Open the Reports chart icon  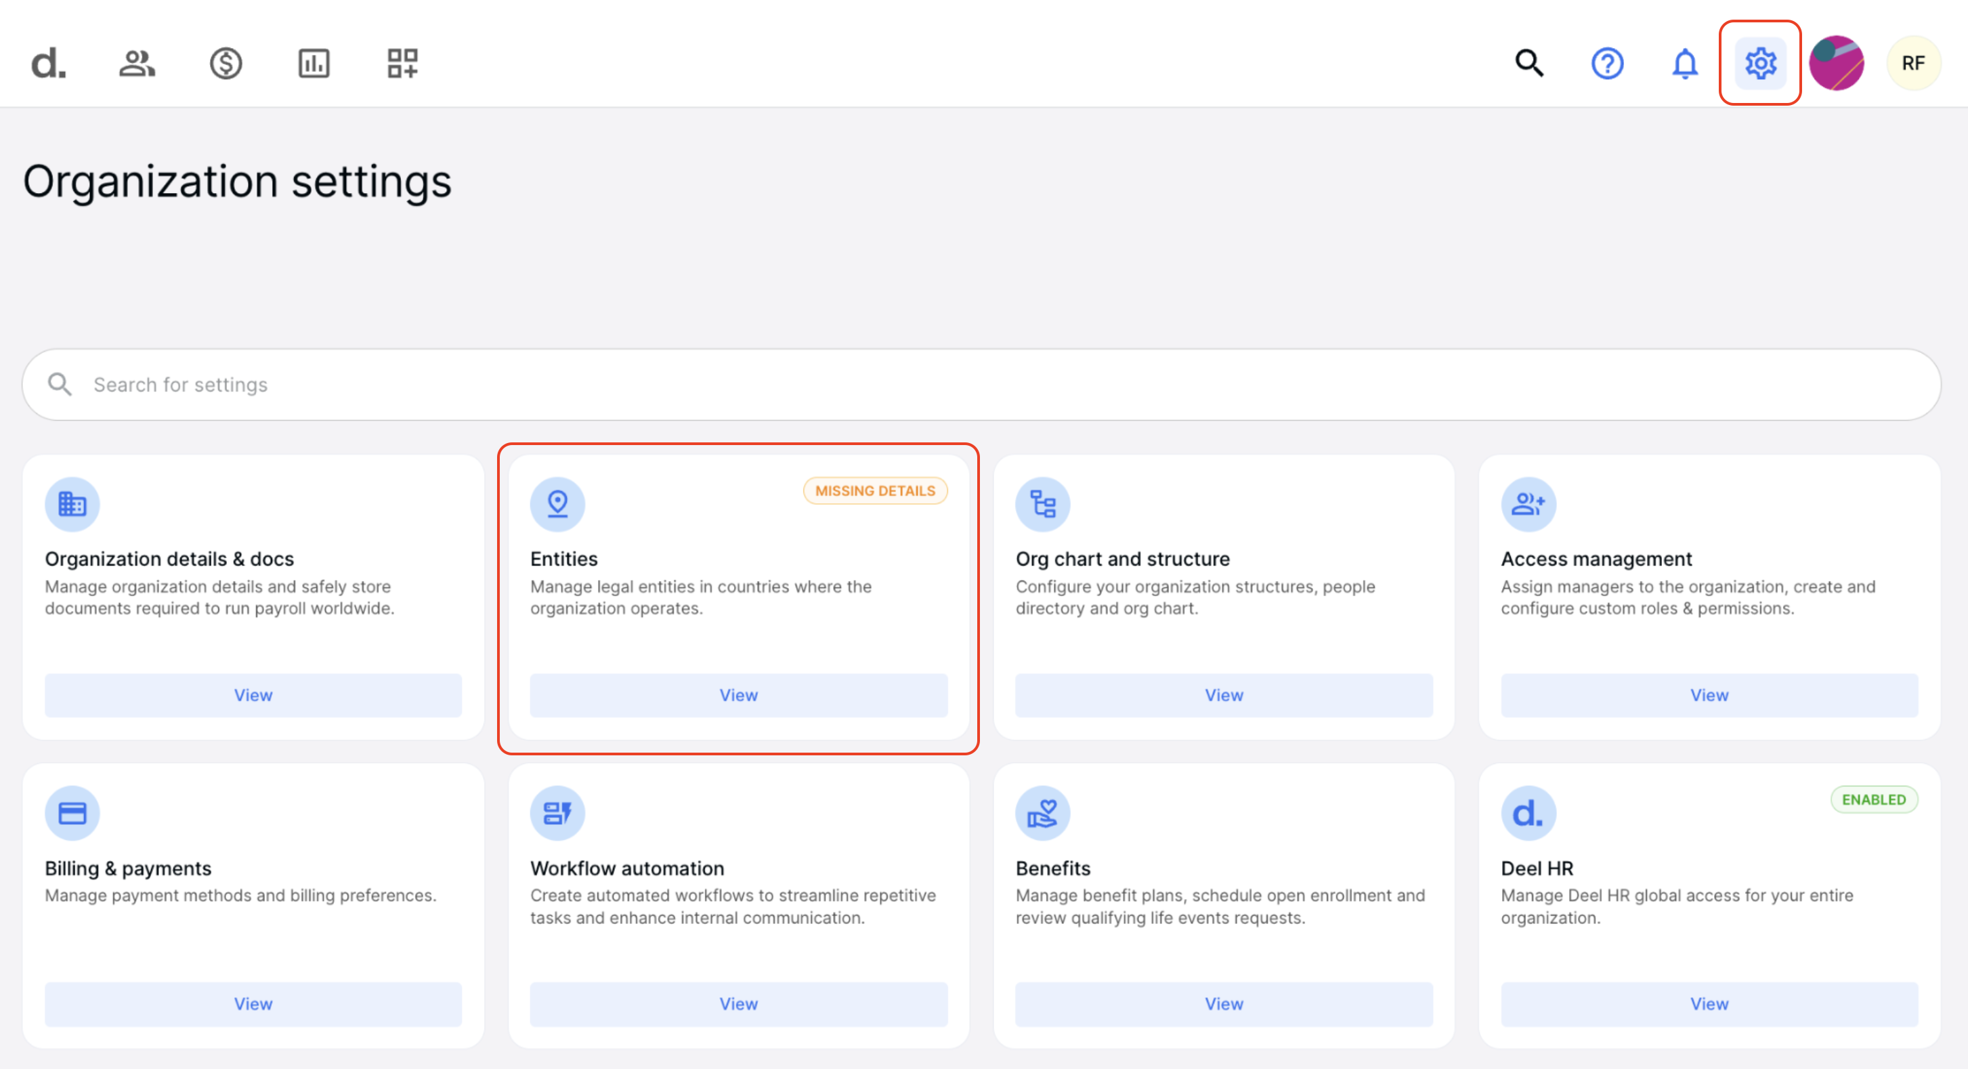click(314, 64)
